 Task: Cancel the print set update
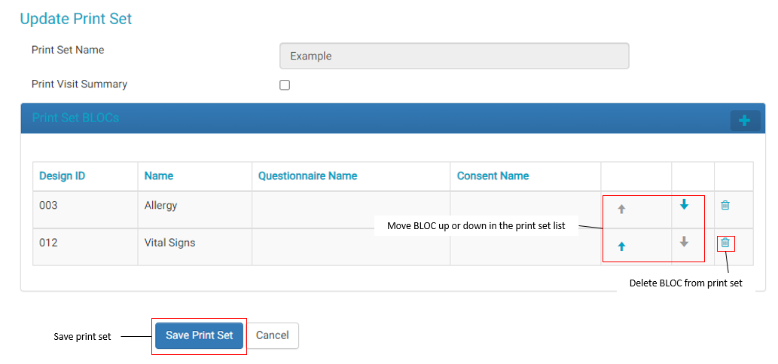click(x=273, y=335)
